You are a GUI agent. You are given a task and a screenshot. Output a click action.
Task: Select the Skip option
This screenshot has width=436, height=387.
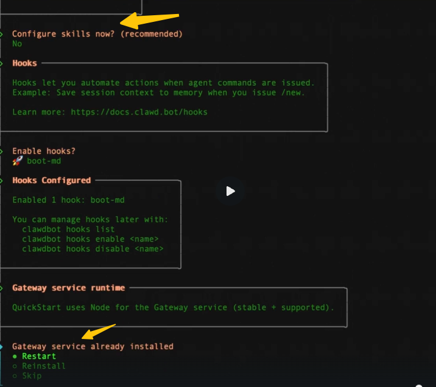(x=32, y=375)
